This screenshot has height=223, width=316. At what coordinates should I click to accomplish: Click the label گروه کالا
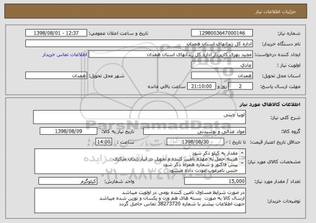[291, 131]
